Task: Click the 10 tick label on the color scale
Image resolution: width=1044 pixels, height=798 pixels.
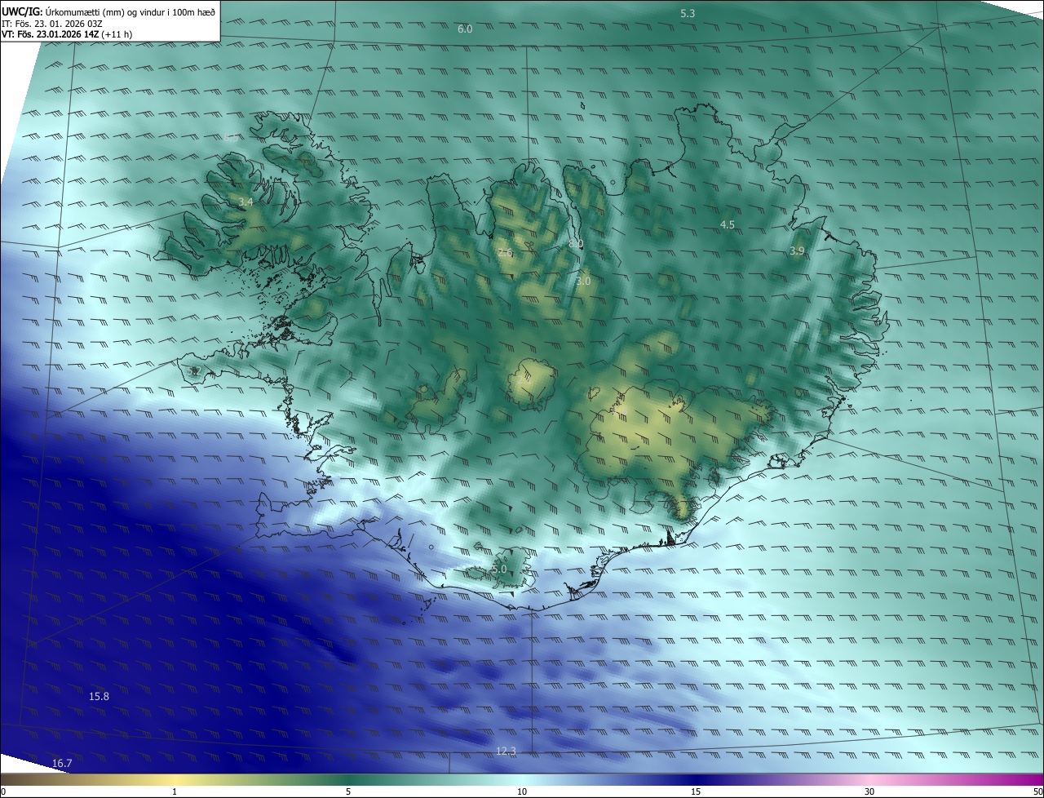Action: [522, 791]
